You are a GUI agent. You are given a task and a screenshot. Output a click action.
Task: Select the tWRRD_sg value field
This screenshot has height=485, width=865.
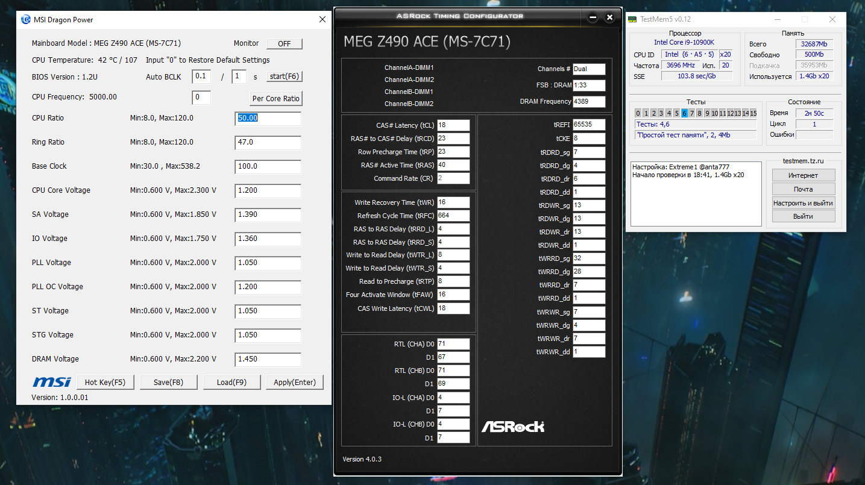pyautogui.click(x=589, y=258)
